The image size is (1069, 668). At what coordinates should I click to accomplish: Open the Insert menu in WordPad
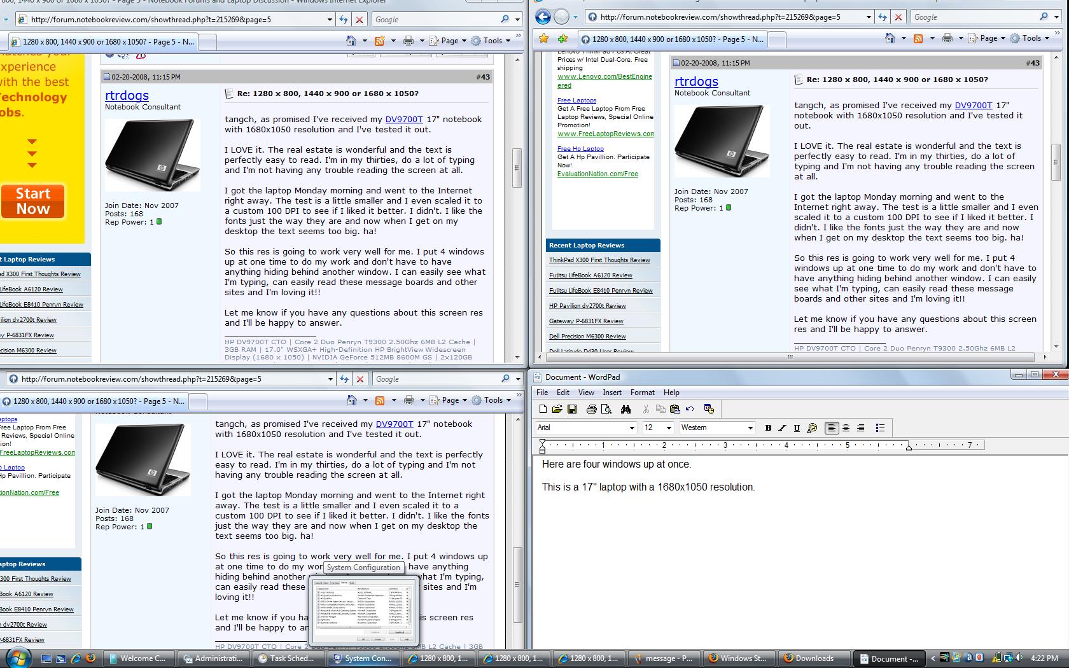[x=612, y=393]
